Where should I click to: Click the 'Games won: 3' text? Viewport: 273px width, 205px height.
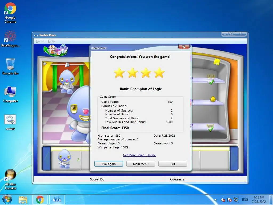(163, 143)
